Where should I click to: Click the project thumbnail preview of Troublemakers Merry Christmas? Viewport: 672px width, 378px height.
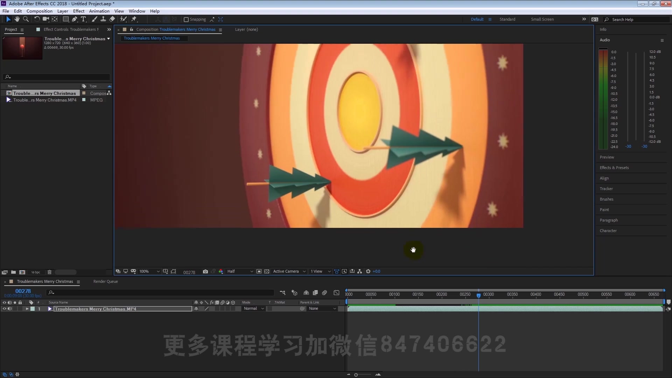[22, 48]
